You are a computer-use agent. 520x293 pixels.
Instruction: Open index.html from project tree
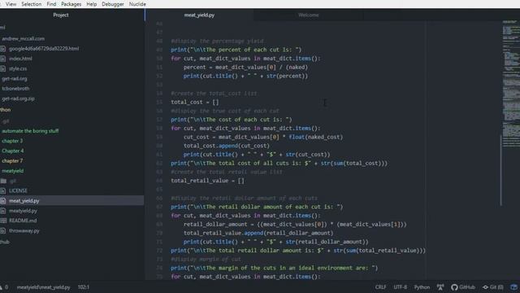[20, 59]
